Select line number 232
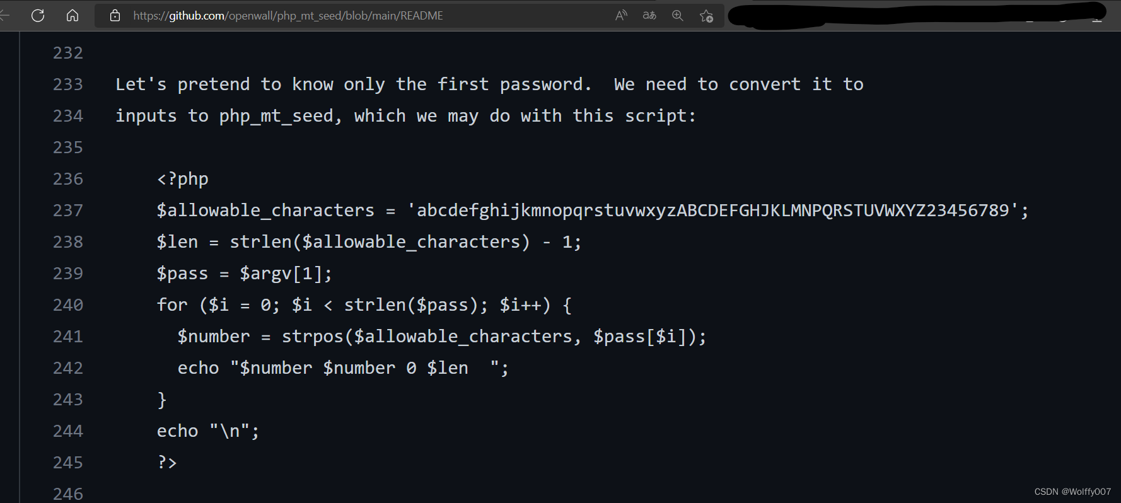Screen dimensions: 1121x503 click(x=68, y=53)
